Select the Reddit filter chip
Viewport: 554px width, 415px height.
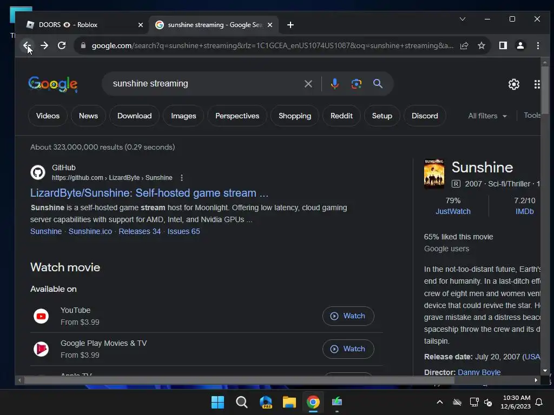coord(341,116)
